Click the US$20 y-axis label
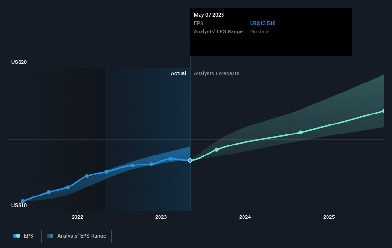Screen dimensions: 392x248 coord(19,62)
